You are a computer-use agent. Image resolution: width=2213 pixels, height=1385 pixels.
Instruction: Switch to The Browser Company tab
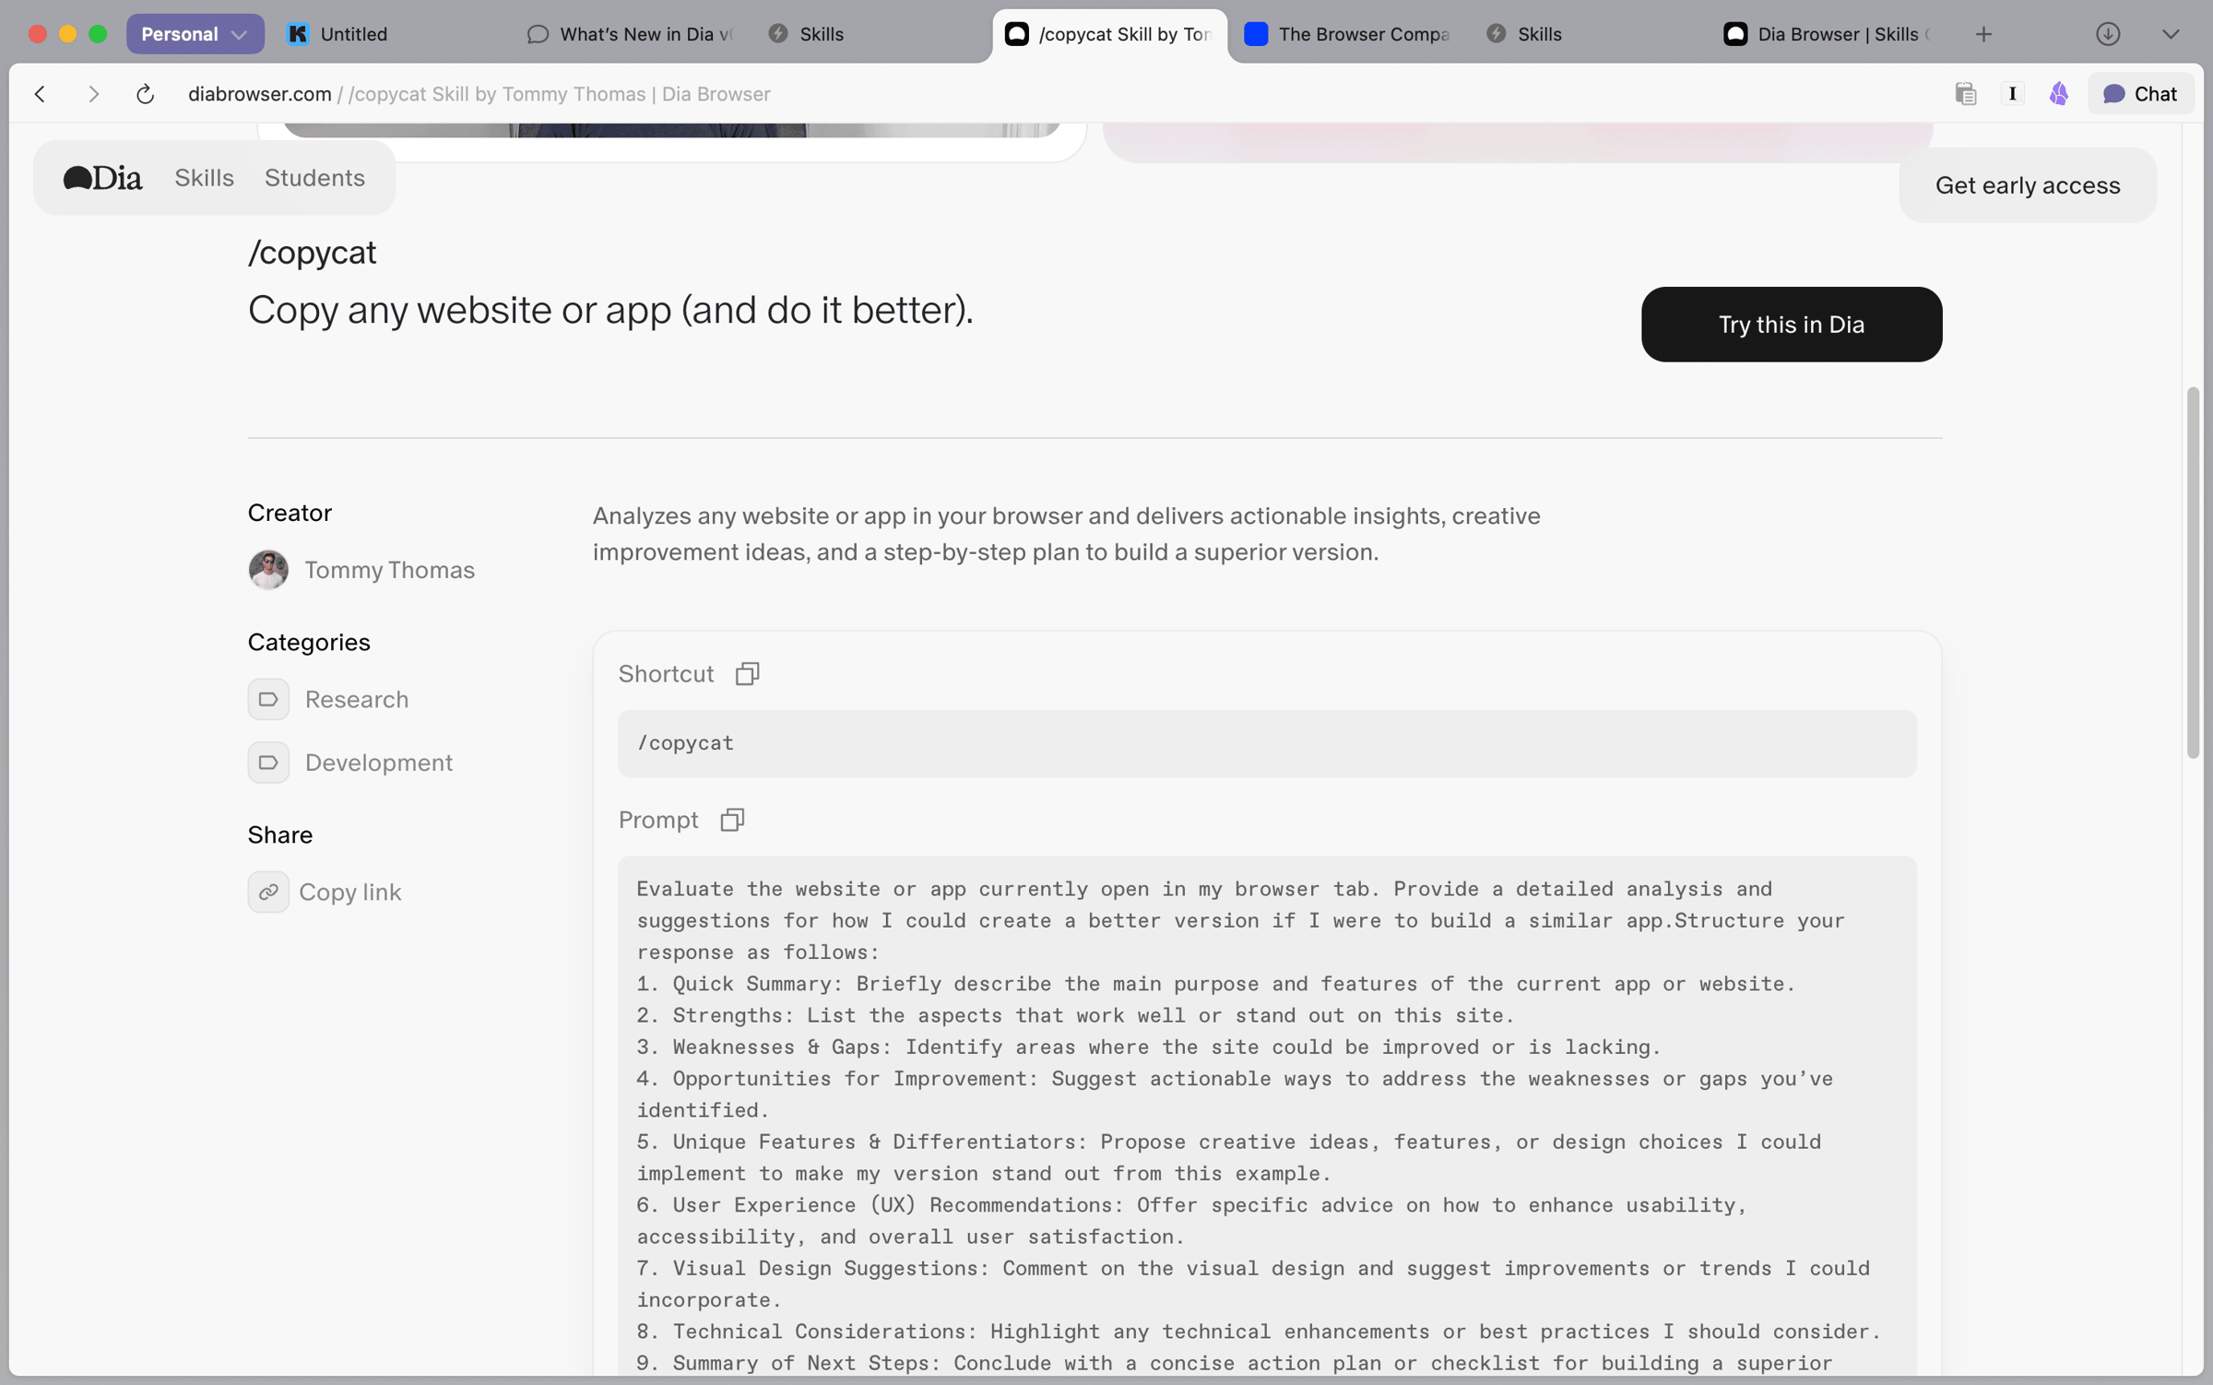[x=1348, y=34]
